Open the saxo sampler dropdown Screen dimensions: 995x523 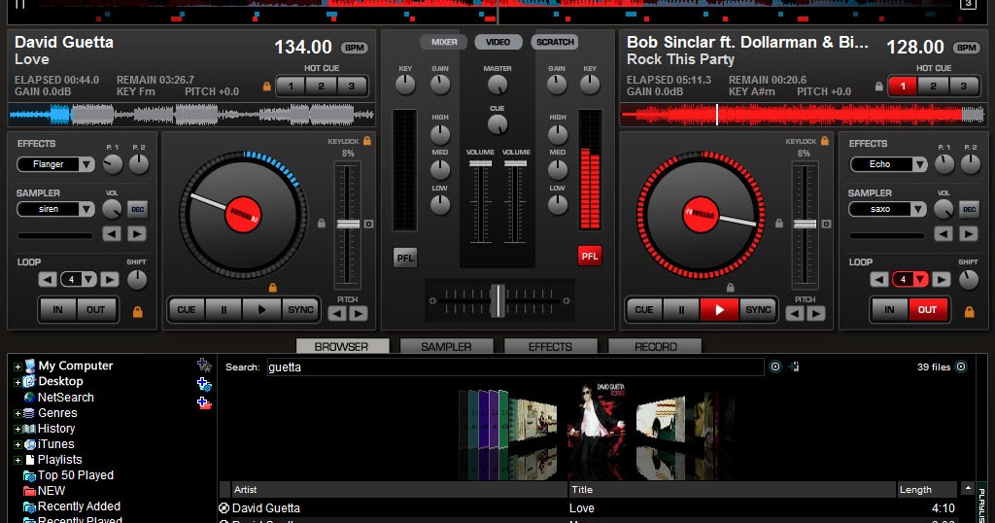pos(919,209)
